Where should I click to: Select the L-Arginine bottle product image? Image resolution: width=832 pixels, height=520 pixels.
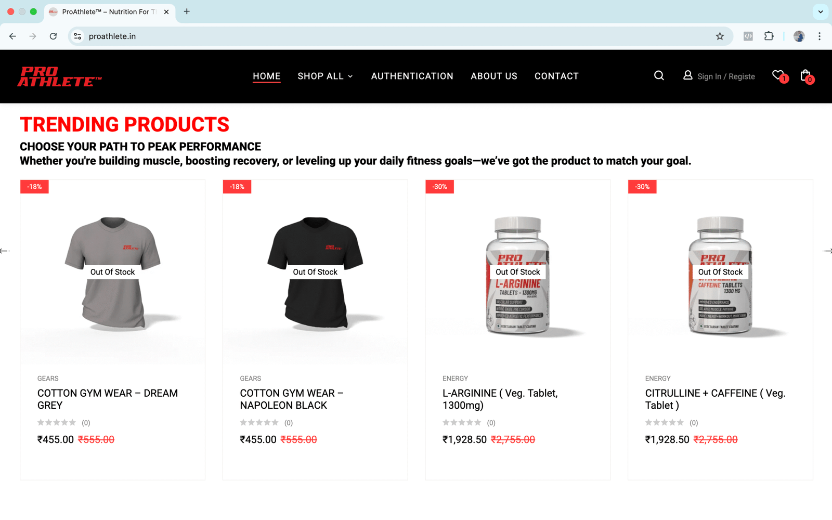[x=518, y=275]
